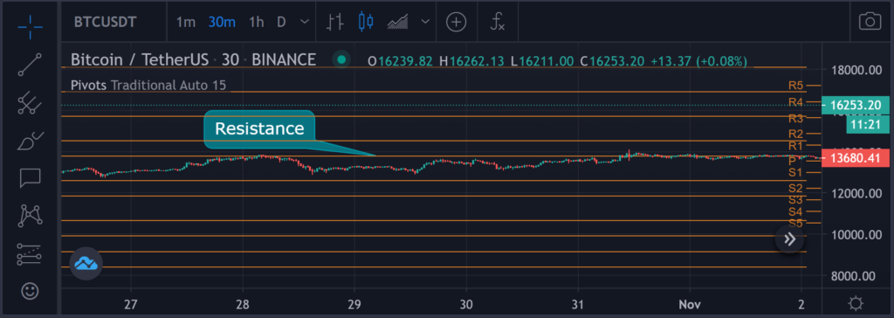Screen dimensions: 894x318
Task: Click the L16211.00 low value
Action: [542, 60]
